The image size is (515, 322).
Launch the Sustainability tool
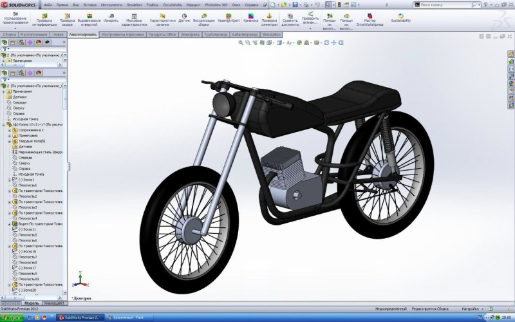click(400, 18)
